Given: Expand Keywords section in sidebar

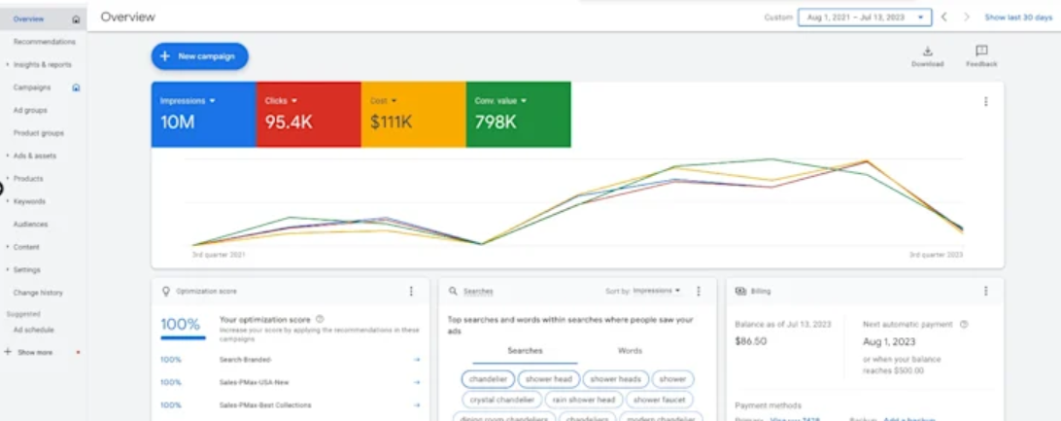Looking at the screenshot, I should (8, 201).
